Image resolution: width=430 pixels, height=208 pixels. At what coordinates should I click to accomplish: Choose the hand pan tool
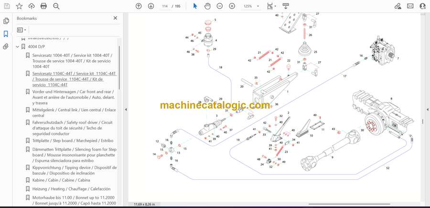tap(208, 6)
